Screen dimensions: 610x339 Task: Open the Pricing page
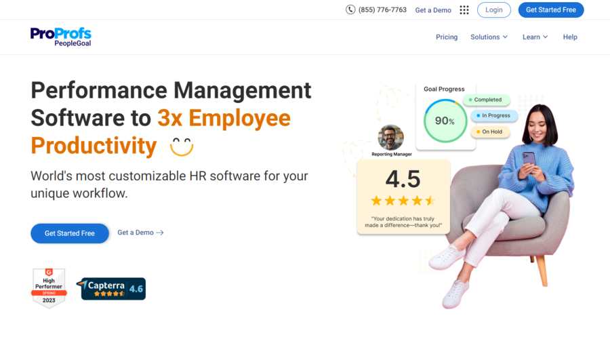(447, 37)
